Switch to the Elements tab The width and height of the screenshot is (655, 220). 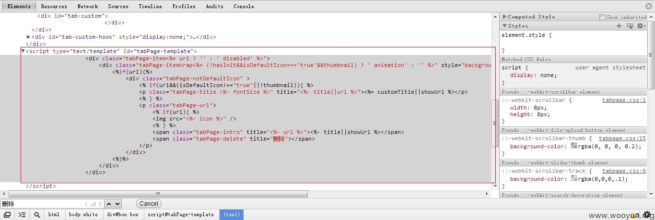(x=19, y=6)
